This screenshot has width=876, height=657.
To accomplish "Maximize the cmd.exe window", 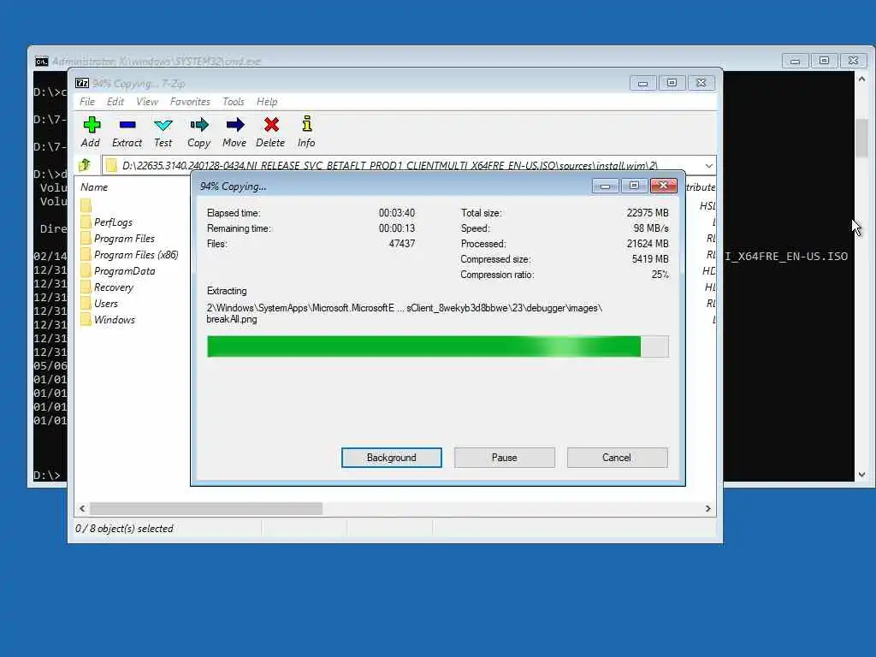I will [824, 61].
